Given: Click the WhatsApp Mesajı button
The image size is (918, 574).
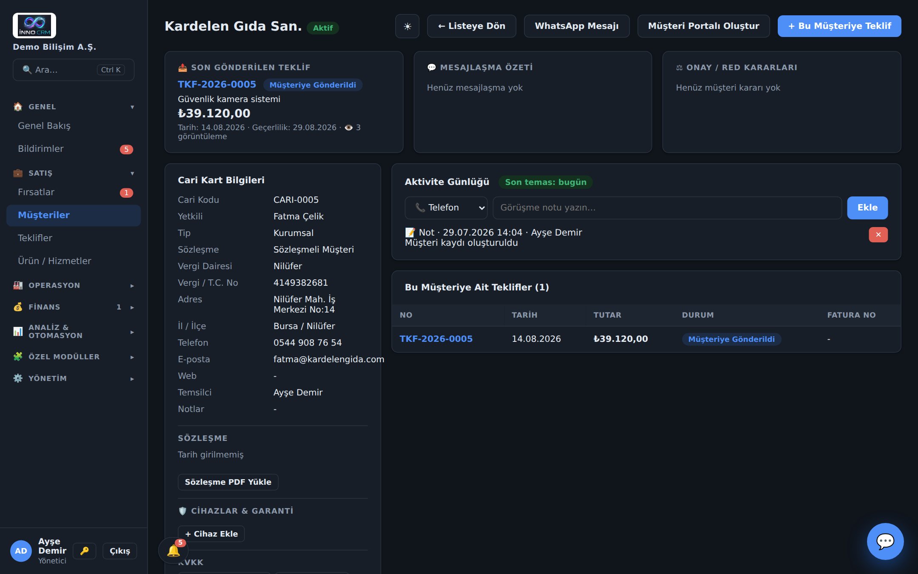Looking at the screenshot, I should click(x=576, y=26).
